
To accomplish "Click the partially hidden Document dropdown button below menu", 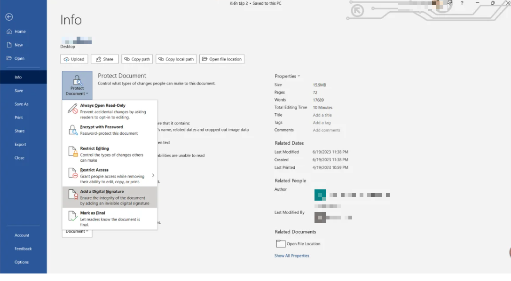I will click(x=77, y=234).
